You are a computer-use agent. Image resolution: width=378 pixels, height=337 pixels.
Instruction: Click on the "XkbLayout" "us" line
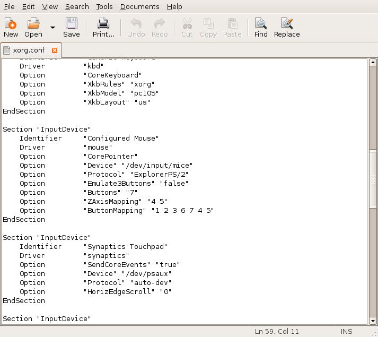[117, 102]
